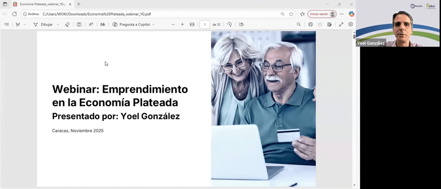Expand the highlight tool color options

[25, 24]
